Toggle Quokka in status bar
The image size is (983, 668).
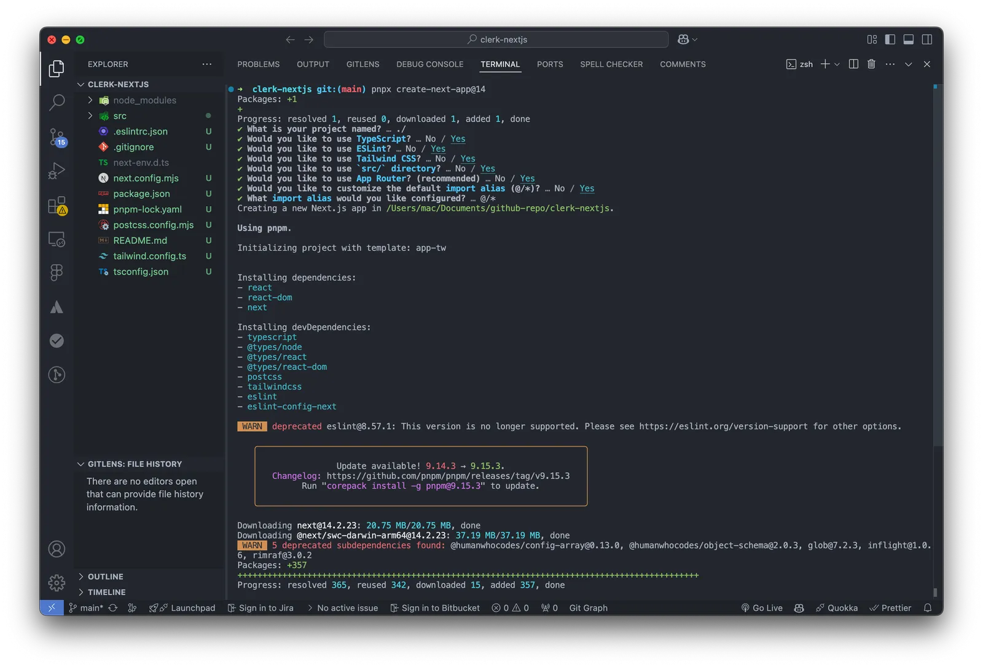pyautogui.click(x=837, y=608)
